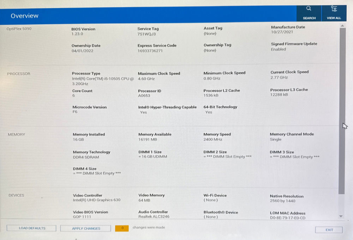Select Native Resolution 2560 by 1440

pyautogui.click(x=282, y=201)
